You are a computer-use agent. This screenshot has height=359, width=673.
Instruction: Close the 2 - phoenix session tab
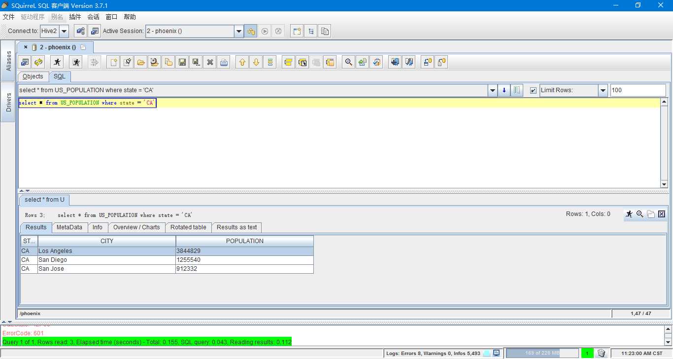pyautogui.click(x=26, y=47)
